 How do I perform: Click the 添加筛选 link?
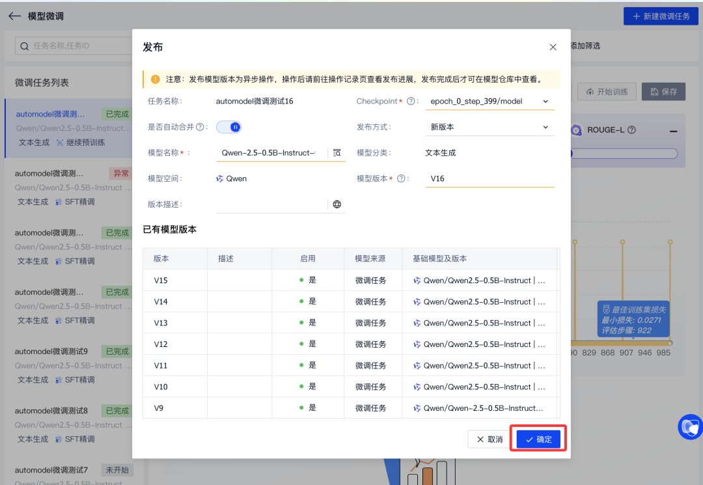[585, 46]
